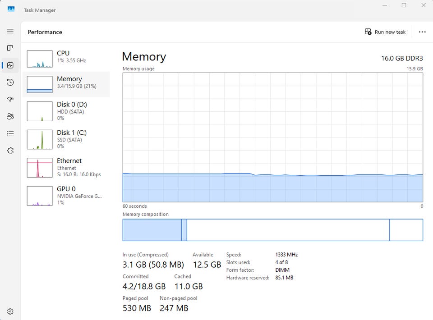Click the Speed value 1333 MHz
The height and width of the screenshot is (320, 433).
(286, 255)
